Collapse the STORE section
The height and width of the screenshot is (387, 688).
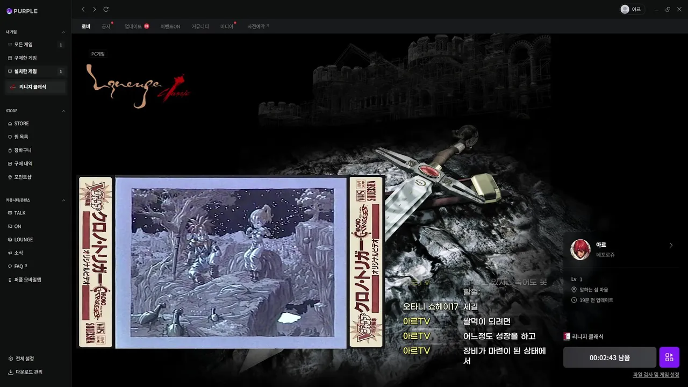63,111
